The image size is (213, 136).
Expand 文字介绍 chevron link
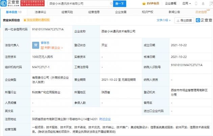164,20
